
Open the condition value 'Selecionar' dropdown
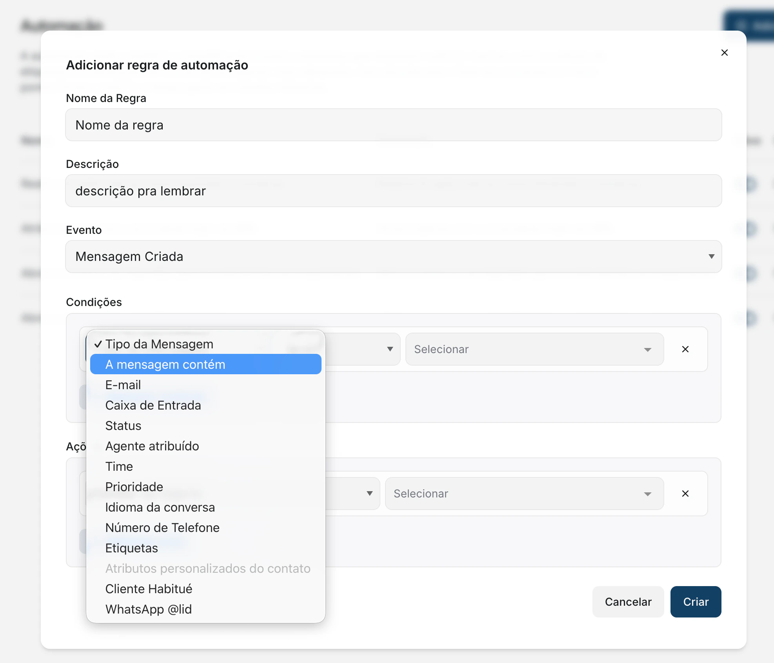point(534,349)
